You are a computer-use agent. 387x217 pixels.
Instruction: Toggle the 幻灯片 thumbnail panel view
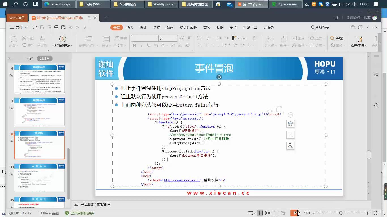coord(45,58)
